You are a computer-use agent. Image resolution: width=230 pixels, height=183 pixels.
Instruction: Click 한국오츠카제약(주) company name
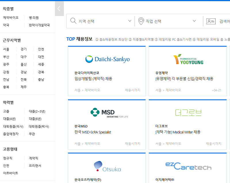[88, 180]
